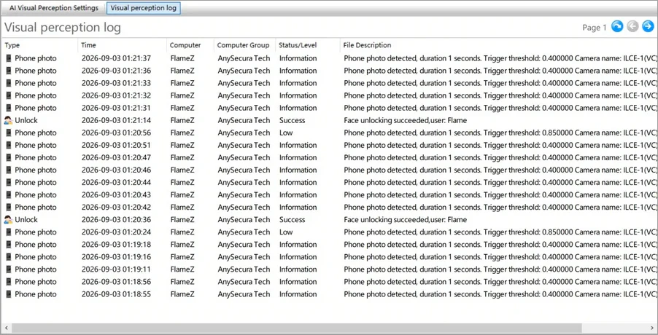The height and width of the screenshot is (335, 658).
Task: Select the Phone photo label at 01:19:18
Action: [36, 245]
